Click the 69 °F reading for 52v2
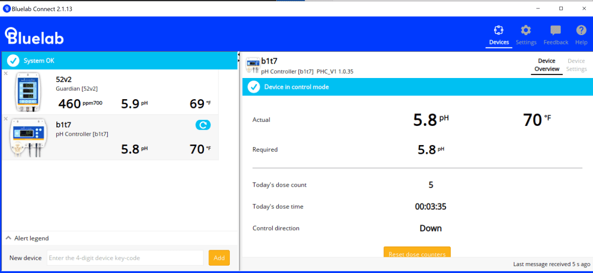Viewport: 593px width, 273px height. click(x=200, y=104)
